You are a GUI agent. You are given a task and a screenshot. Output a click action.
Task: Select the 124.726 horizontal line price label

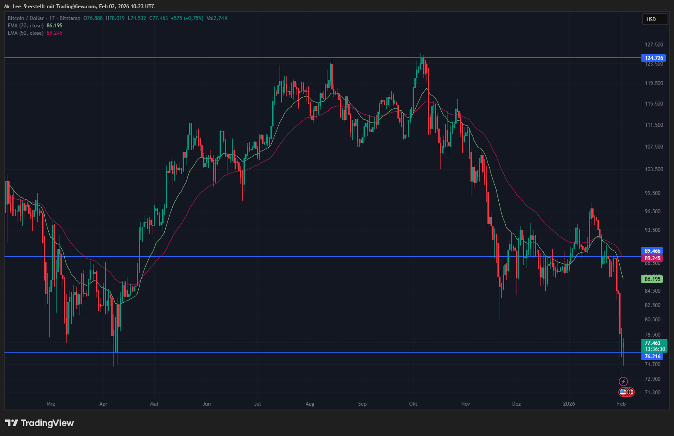653,58
